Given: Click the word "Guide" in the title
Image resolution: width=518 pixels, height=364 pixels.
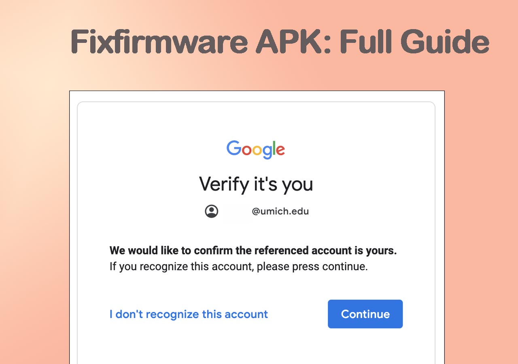Looking at the screenshot, I should coord(445,42).
